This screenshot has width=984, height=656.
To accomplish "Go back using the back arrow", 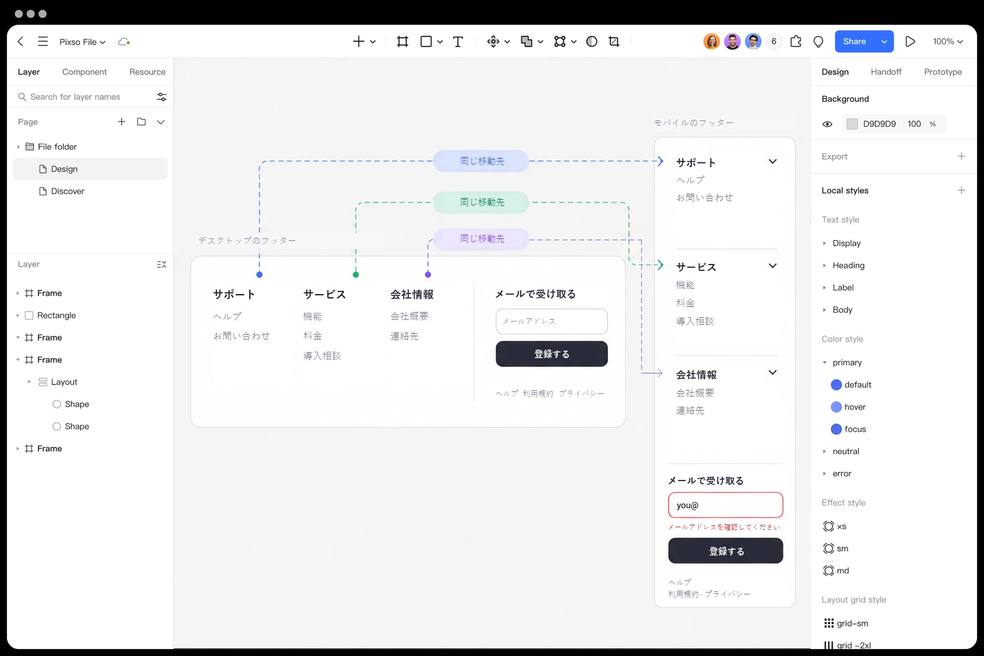I will pyautogui.click(x=20, y=42).
